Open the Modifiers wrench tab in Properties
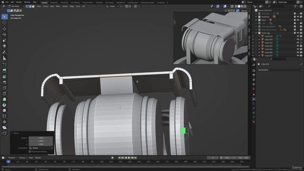This screenshot has height=171, width=304. [254, 99]
